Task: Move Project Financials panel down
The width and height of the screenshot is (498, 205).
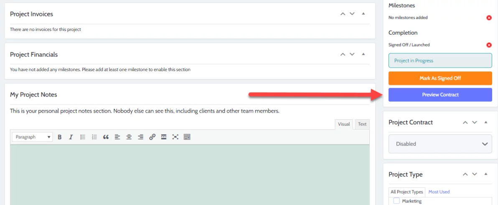Action: coord(352,54)
